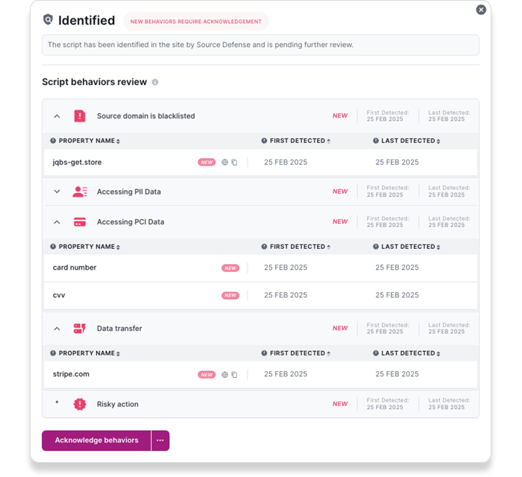Click the Source domain is blacklisted alert icon
Image resolution: width=522 pixels, height=477 pixels.
(80, 116)
